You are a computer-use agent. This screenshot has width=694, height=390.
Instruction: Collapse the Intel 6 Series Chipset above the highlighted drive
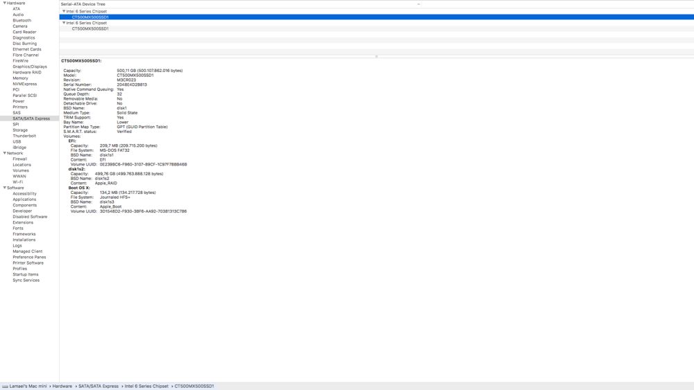[64, 11]
